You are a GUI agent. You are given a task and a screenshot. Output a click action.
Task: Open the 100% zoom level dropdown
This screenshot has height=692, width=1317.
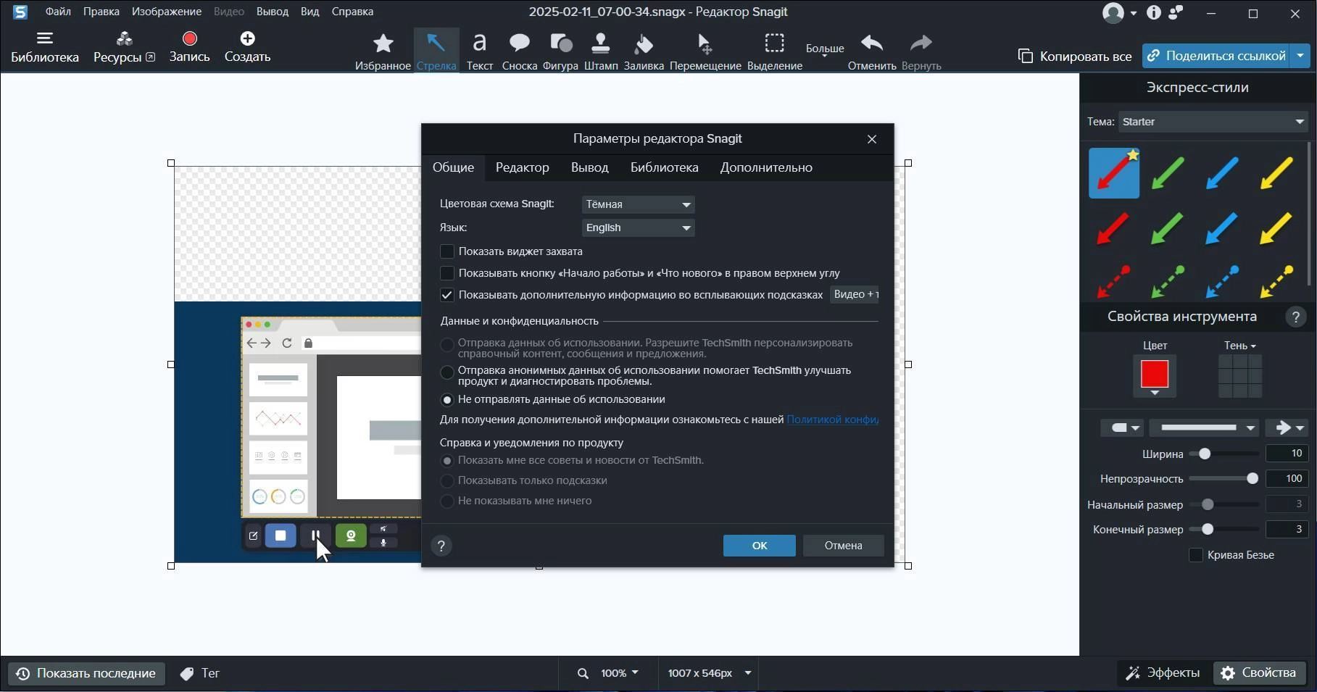(620, 673)
